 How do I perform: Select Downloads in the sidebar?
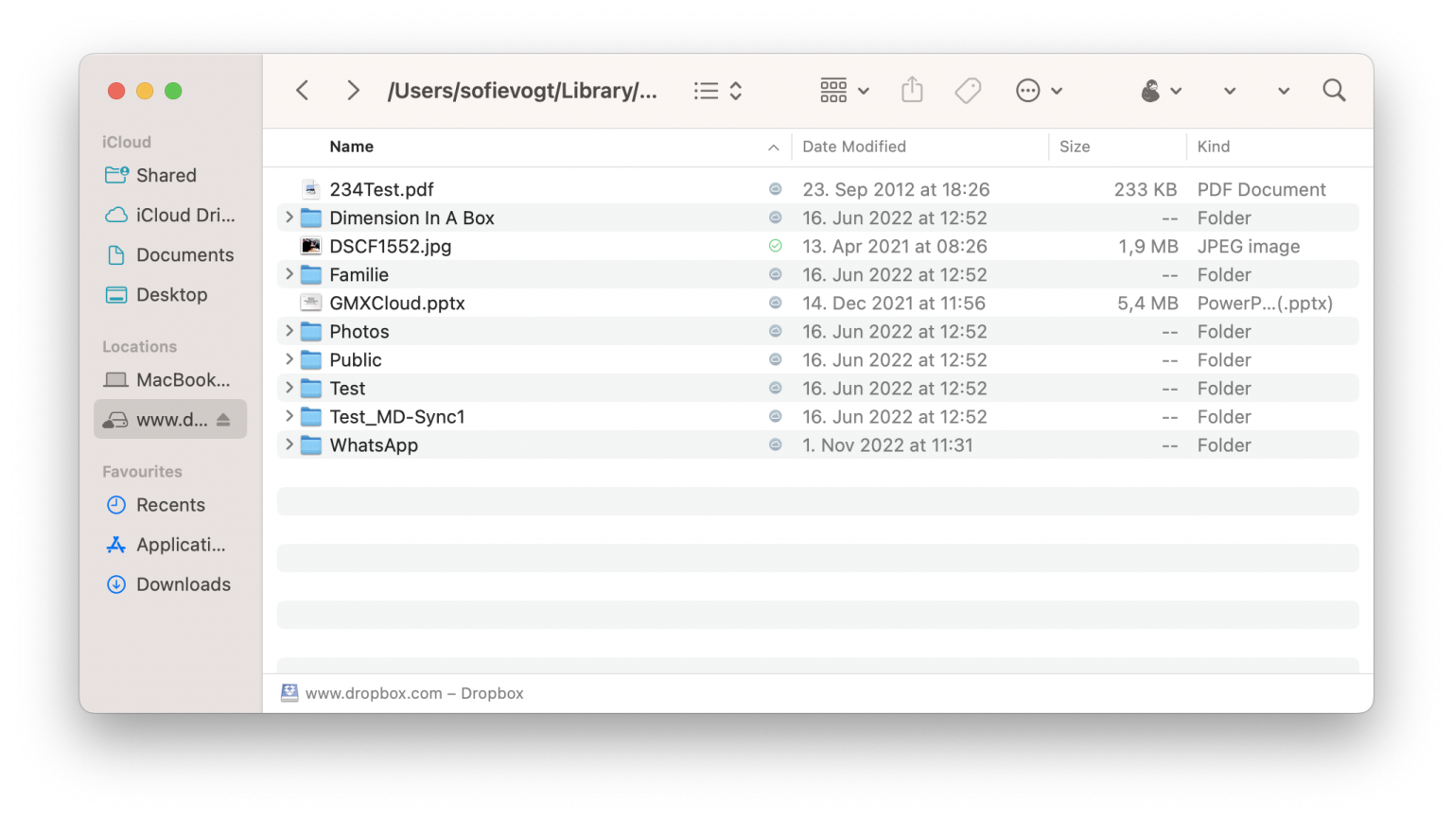(x=183, y=584)
